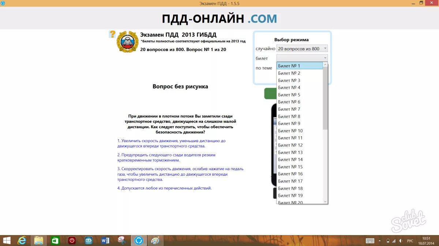
Task: Choose 'Билет № 10' in the dropdown
Action: click(300, 130)
